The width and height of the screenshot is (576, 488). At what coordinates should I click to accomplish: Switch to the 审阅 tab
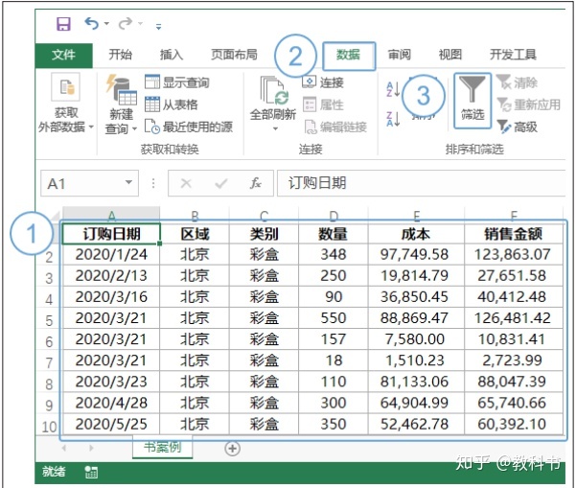pyautogui.click(x=400, y=55)
